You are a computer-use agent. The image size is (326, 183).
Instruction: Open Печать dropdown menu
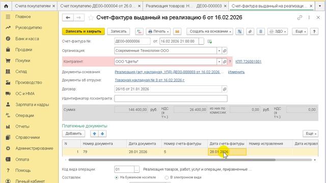(x=158, y=32)
